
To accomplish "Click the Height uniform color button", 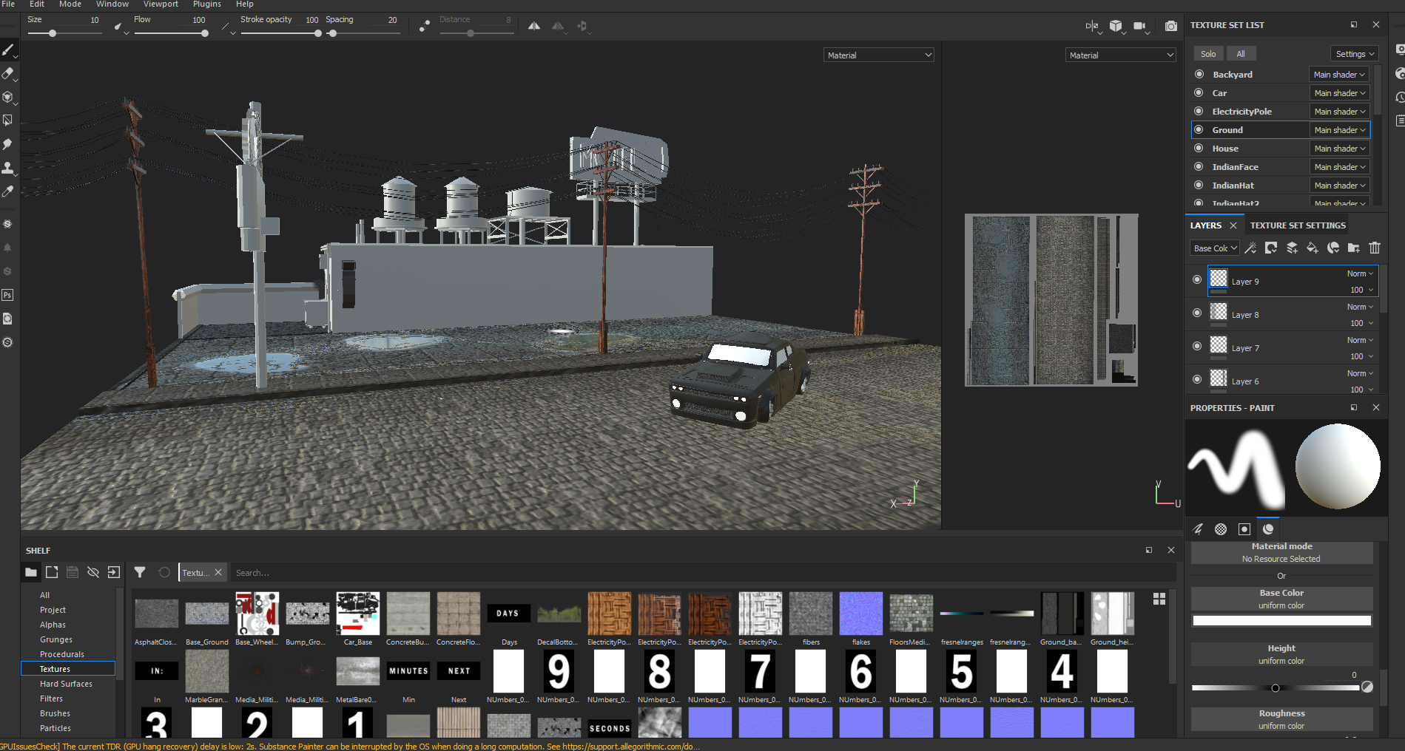I will point(1281,654).
